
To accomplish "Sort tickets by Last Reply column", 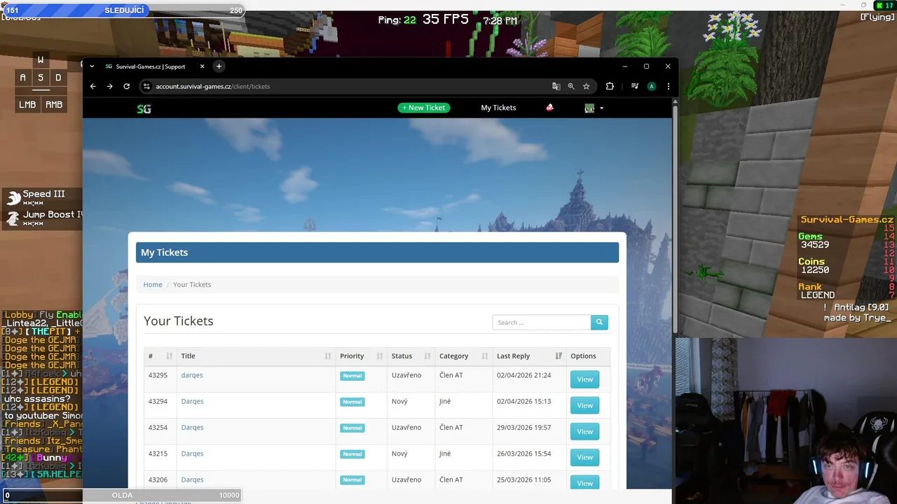I will [x=529, y=356].
